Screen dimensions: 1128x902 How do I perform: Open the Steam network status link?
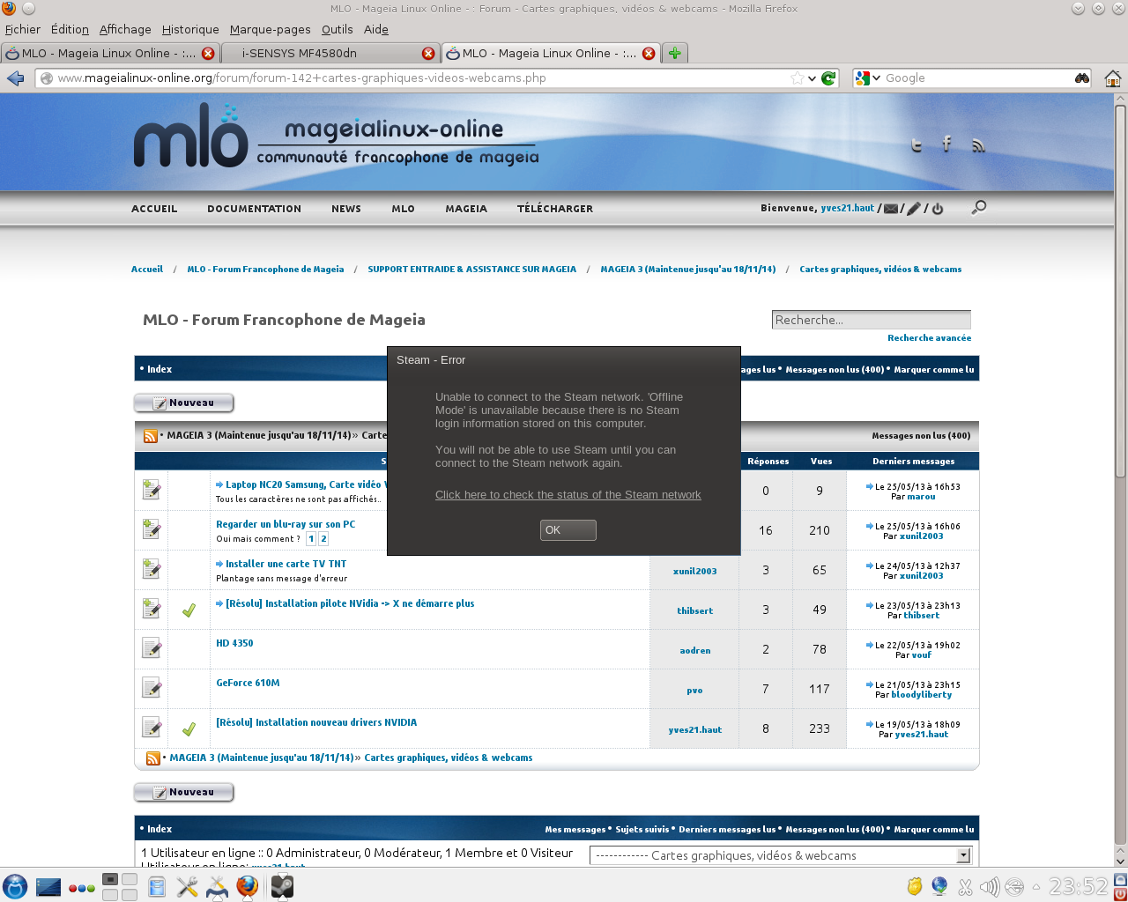coord(568,495)
